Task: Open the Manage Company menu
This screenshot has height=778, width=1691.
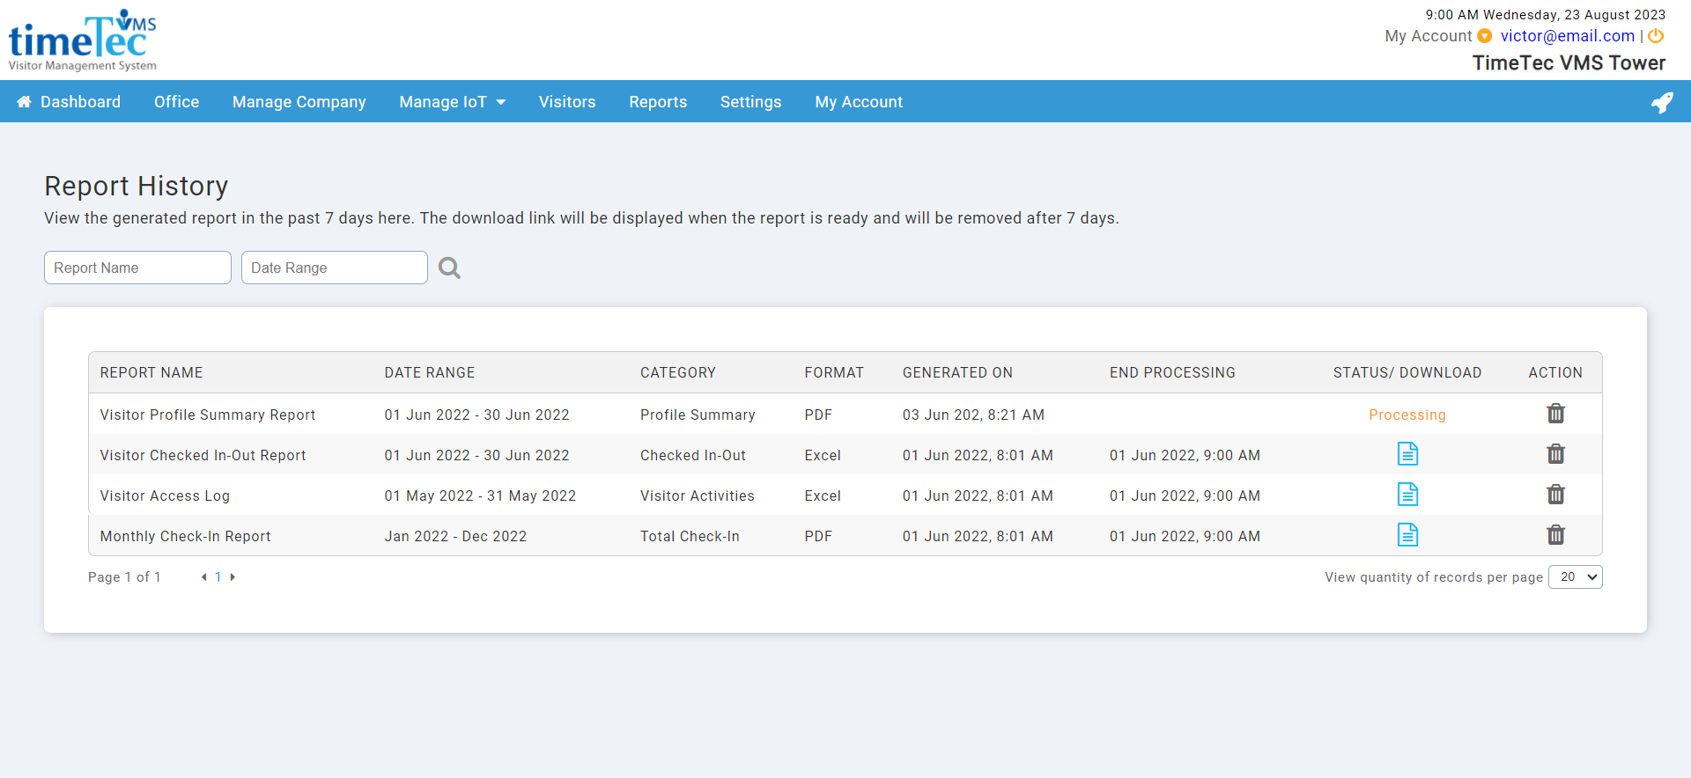Action: (x=299, y=102)
